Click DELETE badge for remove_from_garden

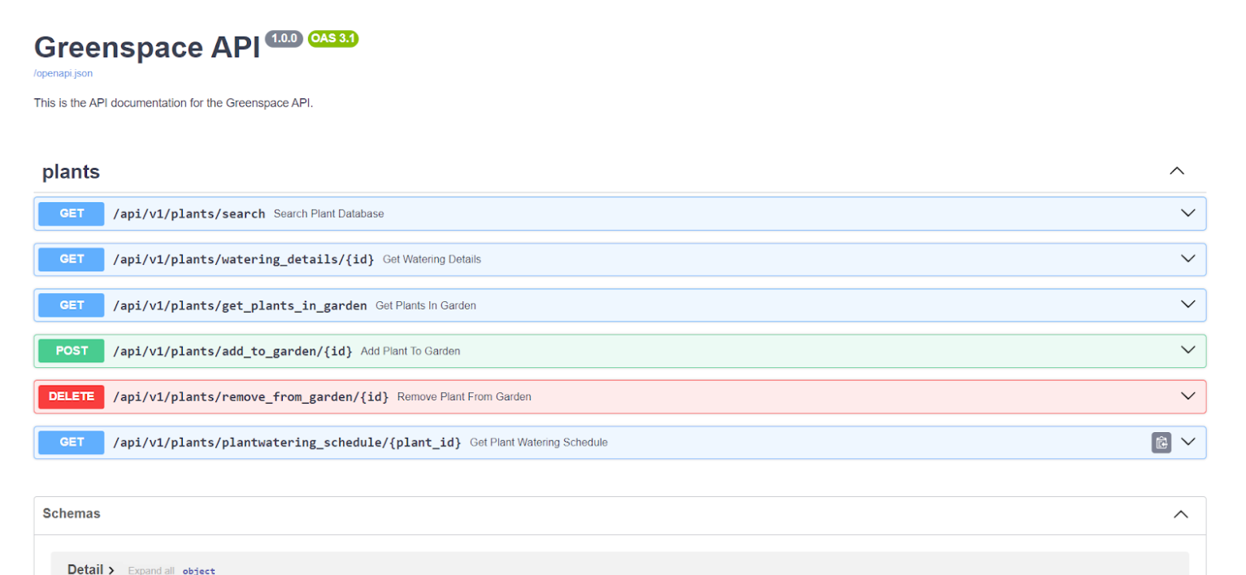click(x=72, y=396)
